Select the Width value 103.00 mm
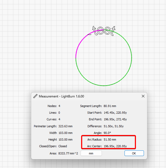166x168 pixels. pyautogui.click(x=65, y=133)
